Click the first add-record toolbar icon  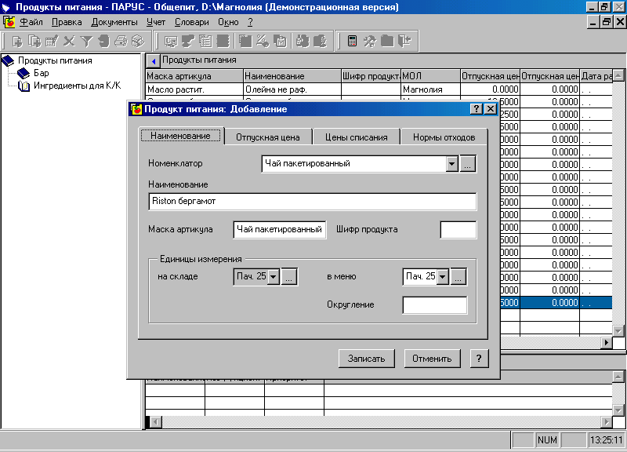coord(17,41)
